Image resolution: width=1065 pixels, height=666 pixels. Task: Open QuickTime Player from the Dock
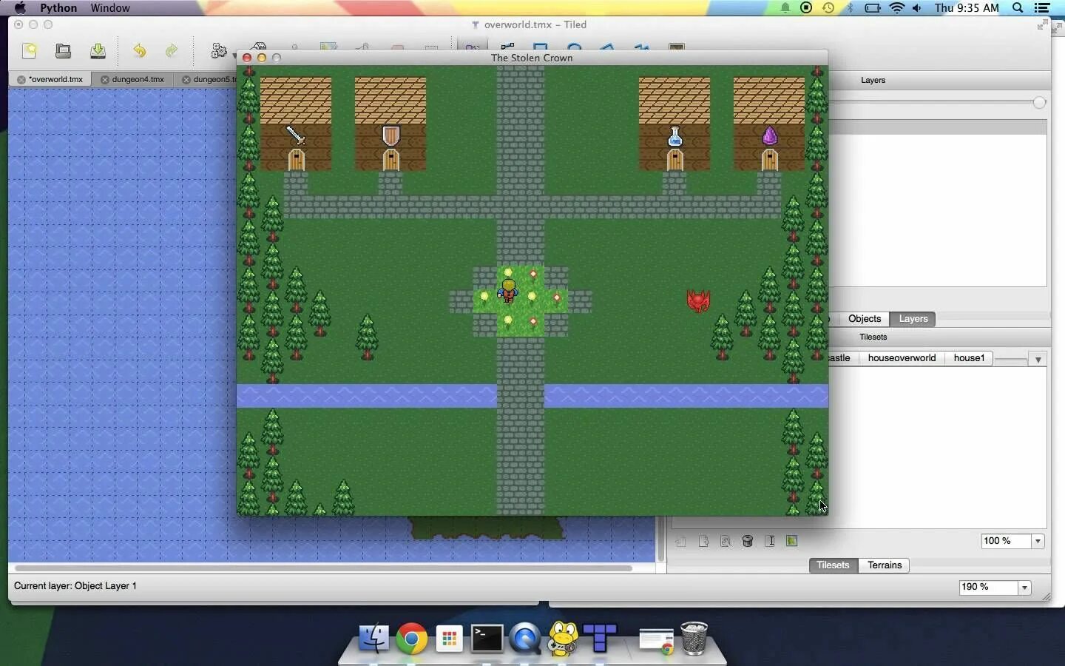click(525, 638)
